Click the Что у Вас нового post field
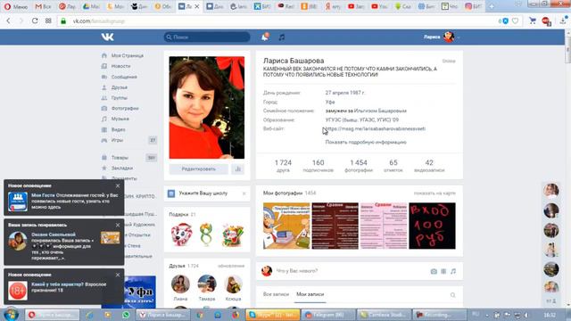The width and height of the screenshot is (571, 321). click(350, 271)
